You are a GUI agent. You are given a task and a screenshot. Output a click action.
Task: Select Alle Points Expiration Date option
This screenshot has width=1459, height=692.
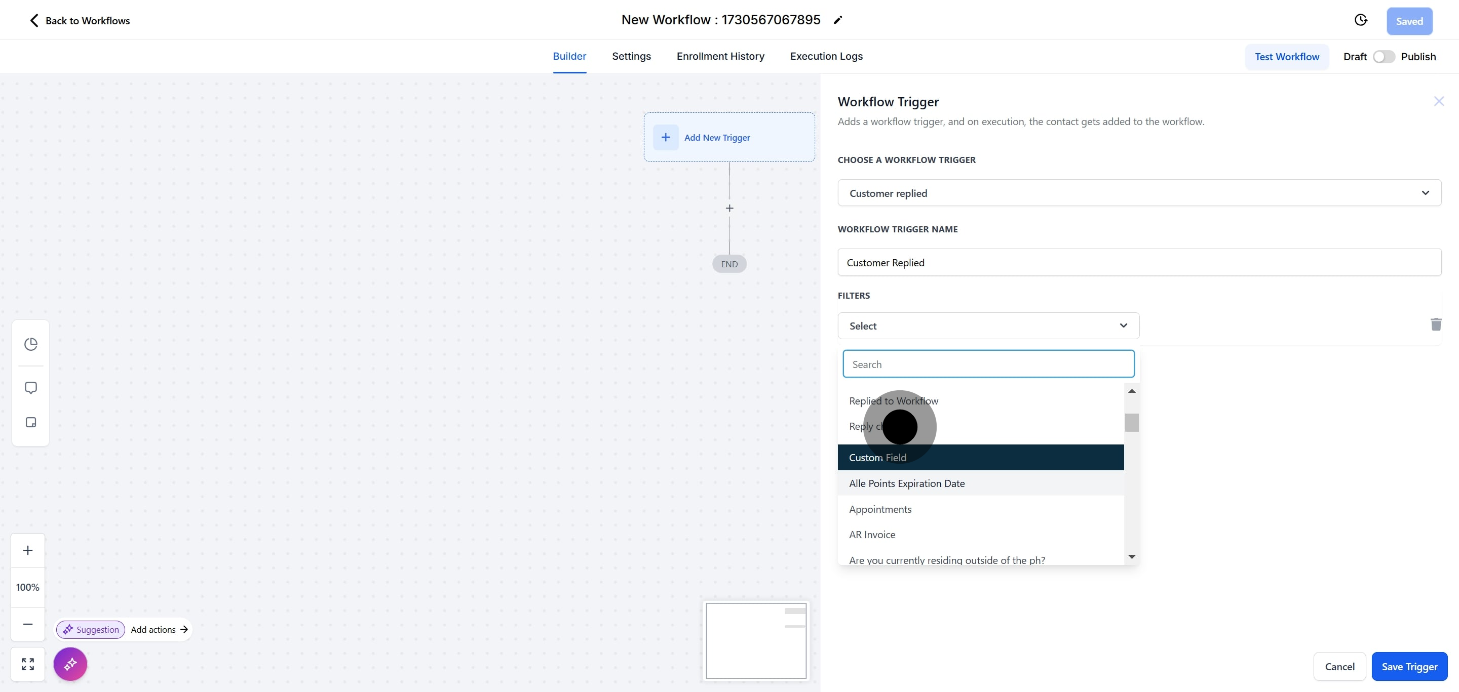click(x=980, y=483)
